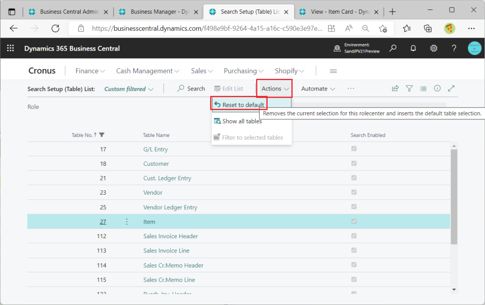The width and height of the screenshot is (485, 305).
Task: Open the help question mark icon
Action: (x=454, y=48)
